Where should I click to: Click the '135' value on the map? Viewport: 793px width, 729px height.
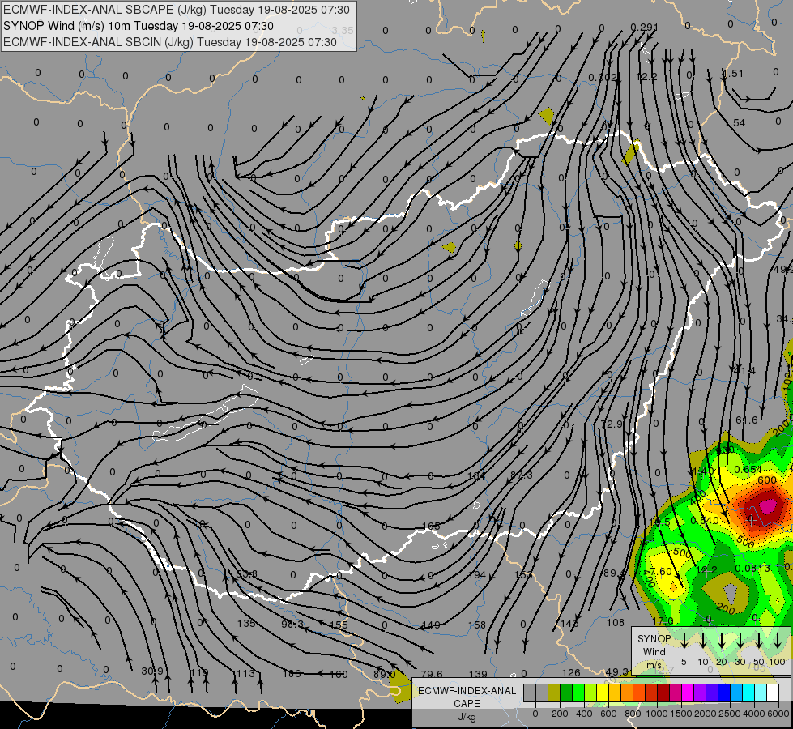246,623
